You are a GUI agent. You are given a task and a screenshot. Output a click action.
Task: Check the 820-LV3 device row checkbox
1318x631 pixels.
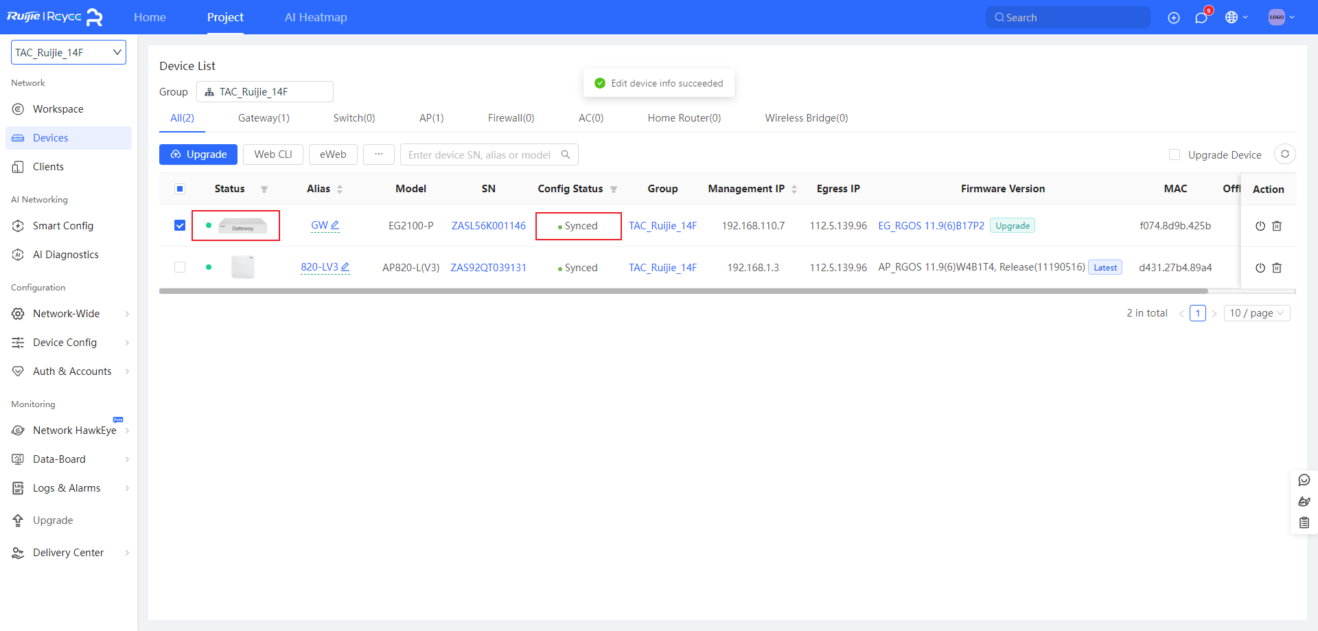pyautogui.click(x=180, y=267)
